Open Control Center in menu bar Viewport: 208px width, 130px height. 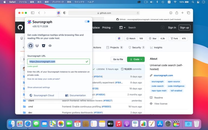pos(198,2)
